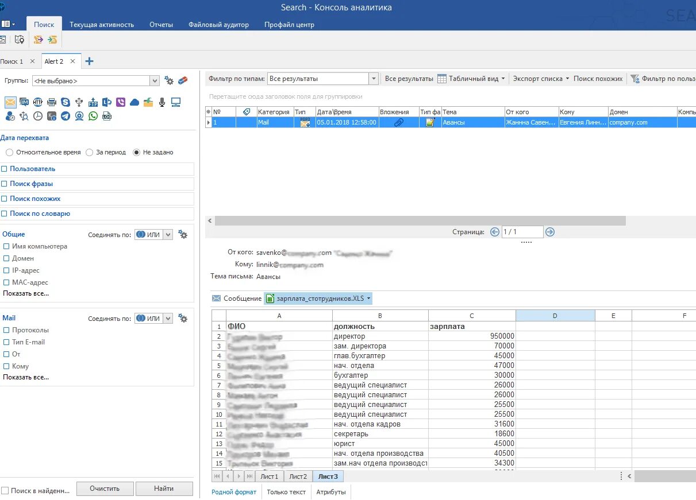Open the paperclip attachment in the mail row

pos(398,122)
